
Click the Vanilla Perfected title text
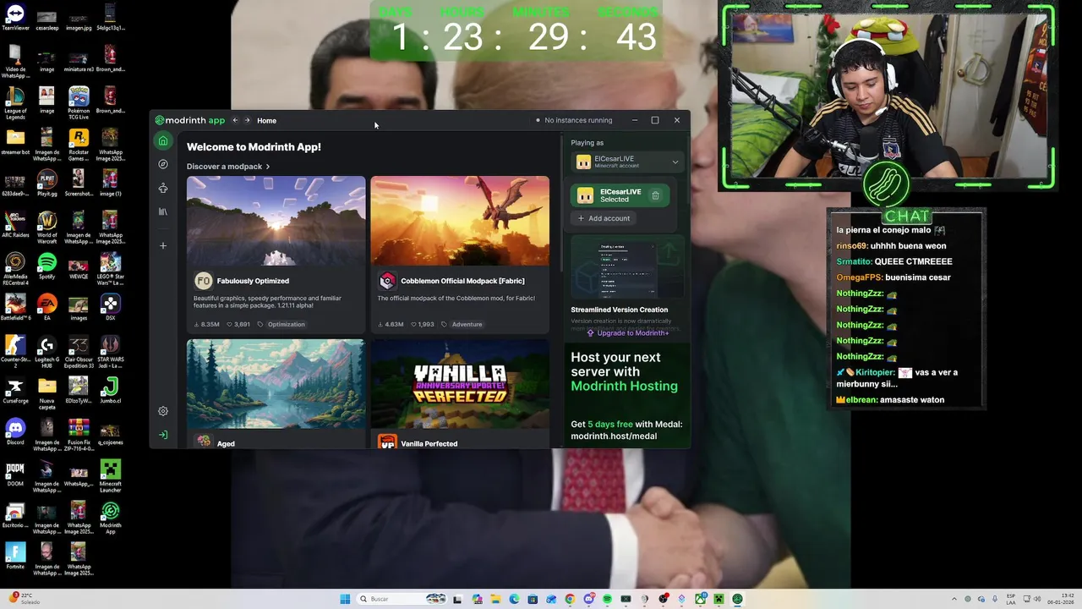pyautogui.click(x=429, y=443)
